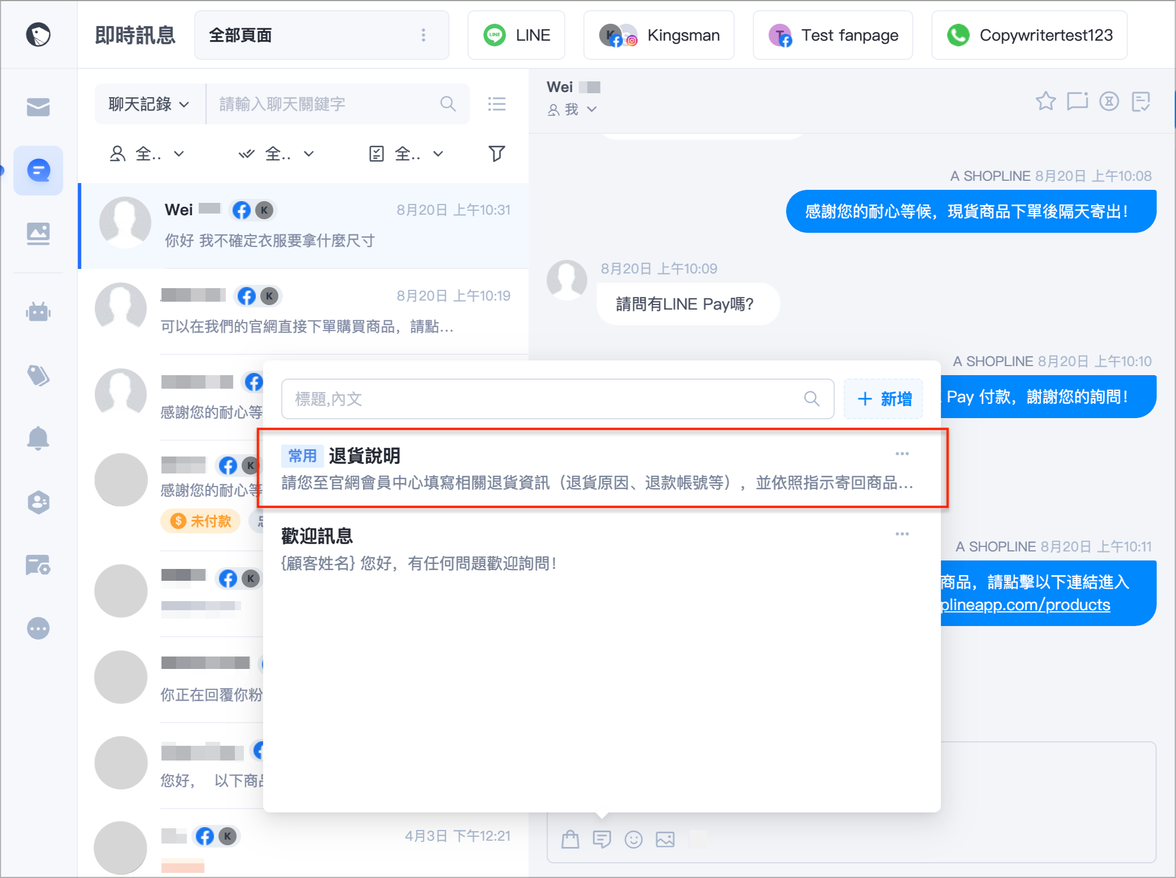The width and height of the screenshot is (1176, 878).
Task: Open the mail inbox sidebar icon
Action: [38, 106]
